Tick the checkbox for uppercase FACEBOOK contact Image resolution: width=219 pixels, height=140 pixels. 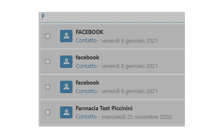point(48,36)
